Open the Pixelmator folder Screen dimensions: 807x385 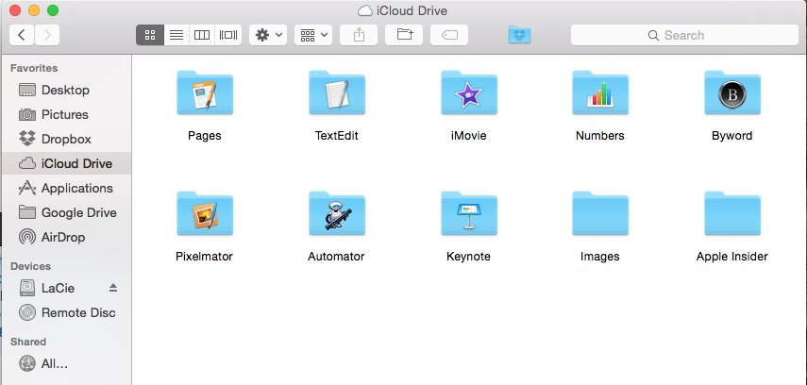point(205,213)
